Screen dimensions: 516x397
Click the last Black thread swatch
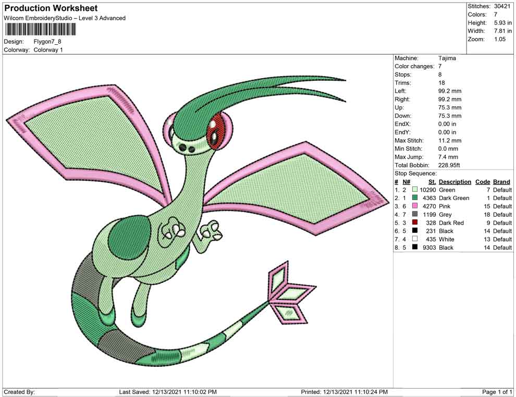[415, 247]
